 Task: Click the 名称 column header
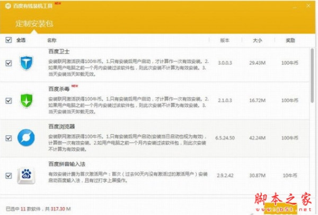52,40
